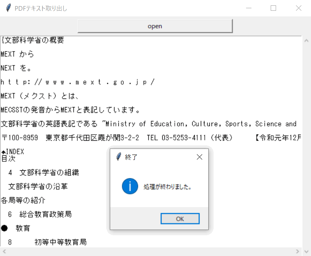Click the feather icon of the PDFテキスト取り出し window
The width and height of the screenshot is (311, 256).
[8, 8]
